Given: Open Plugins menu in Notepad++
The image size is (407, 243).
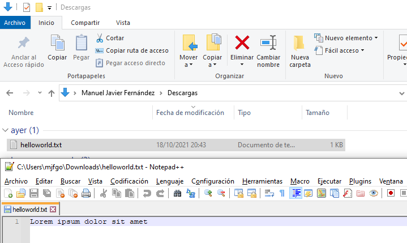Looking at the screenshot, I should (x=360, y=181).
